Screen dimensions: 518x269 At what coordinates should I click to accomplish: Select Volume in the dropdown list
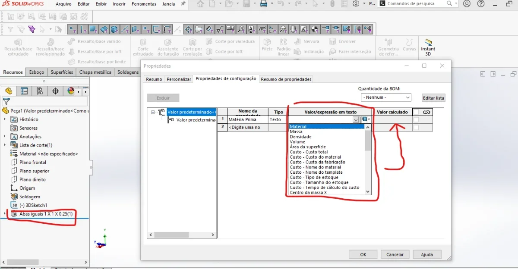(327, 142)
